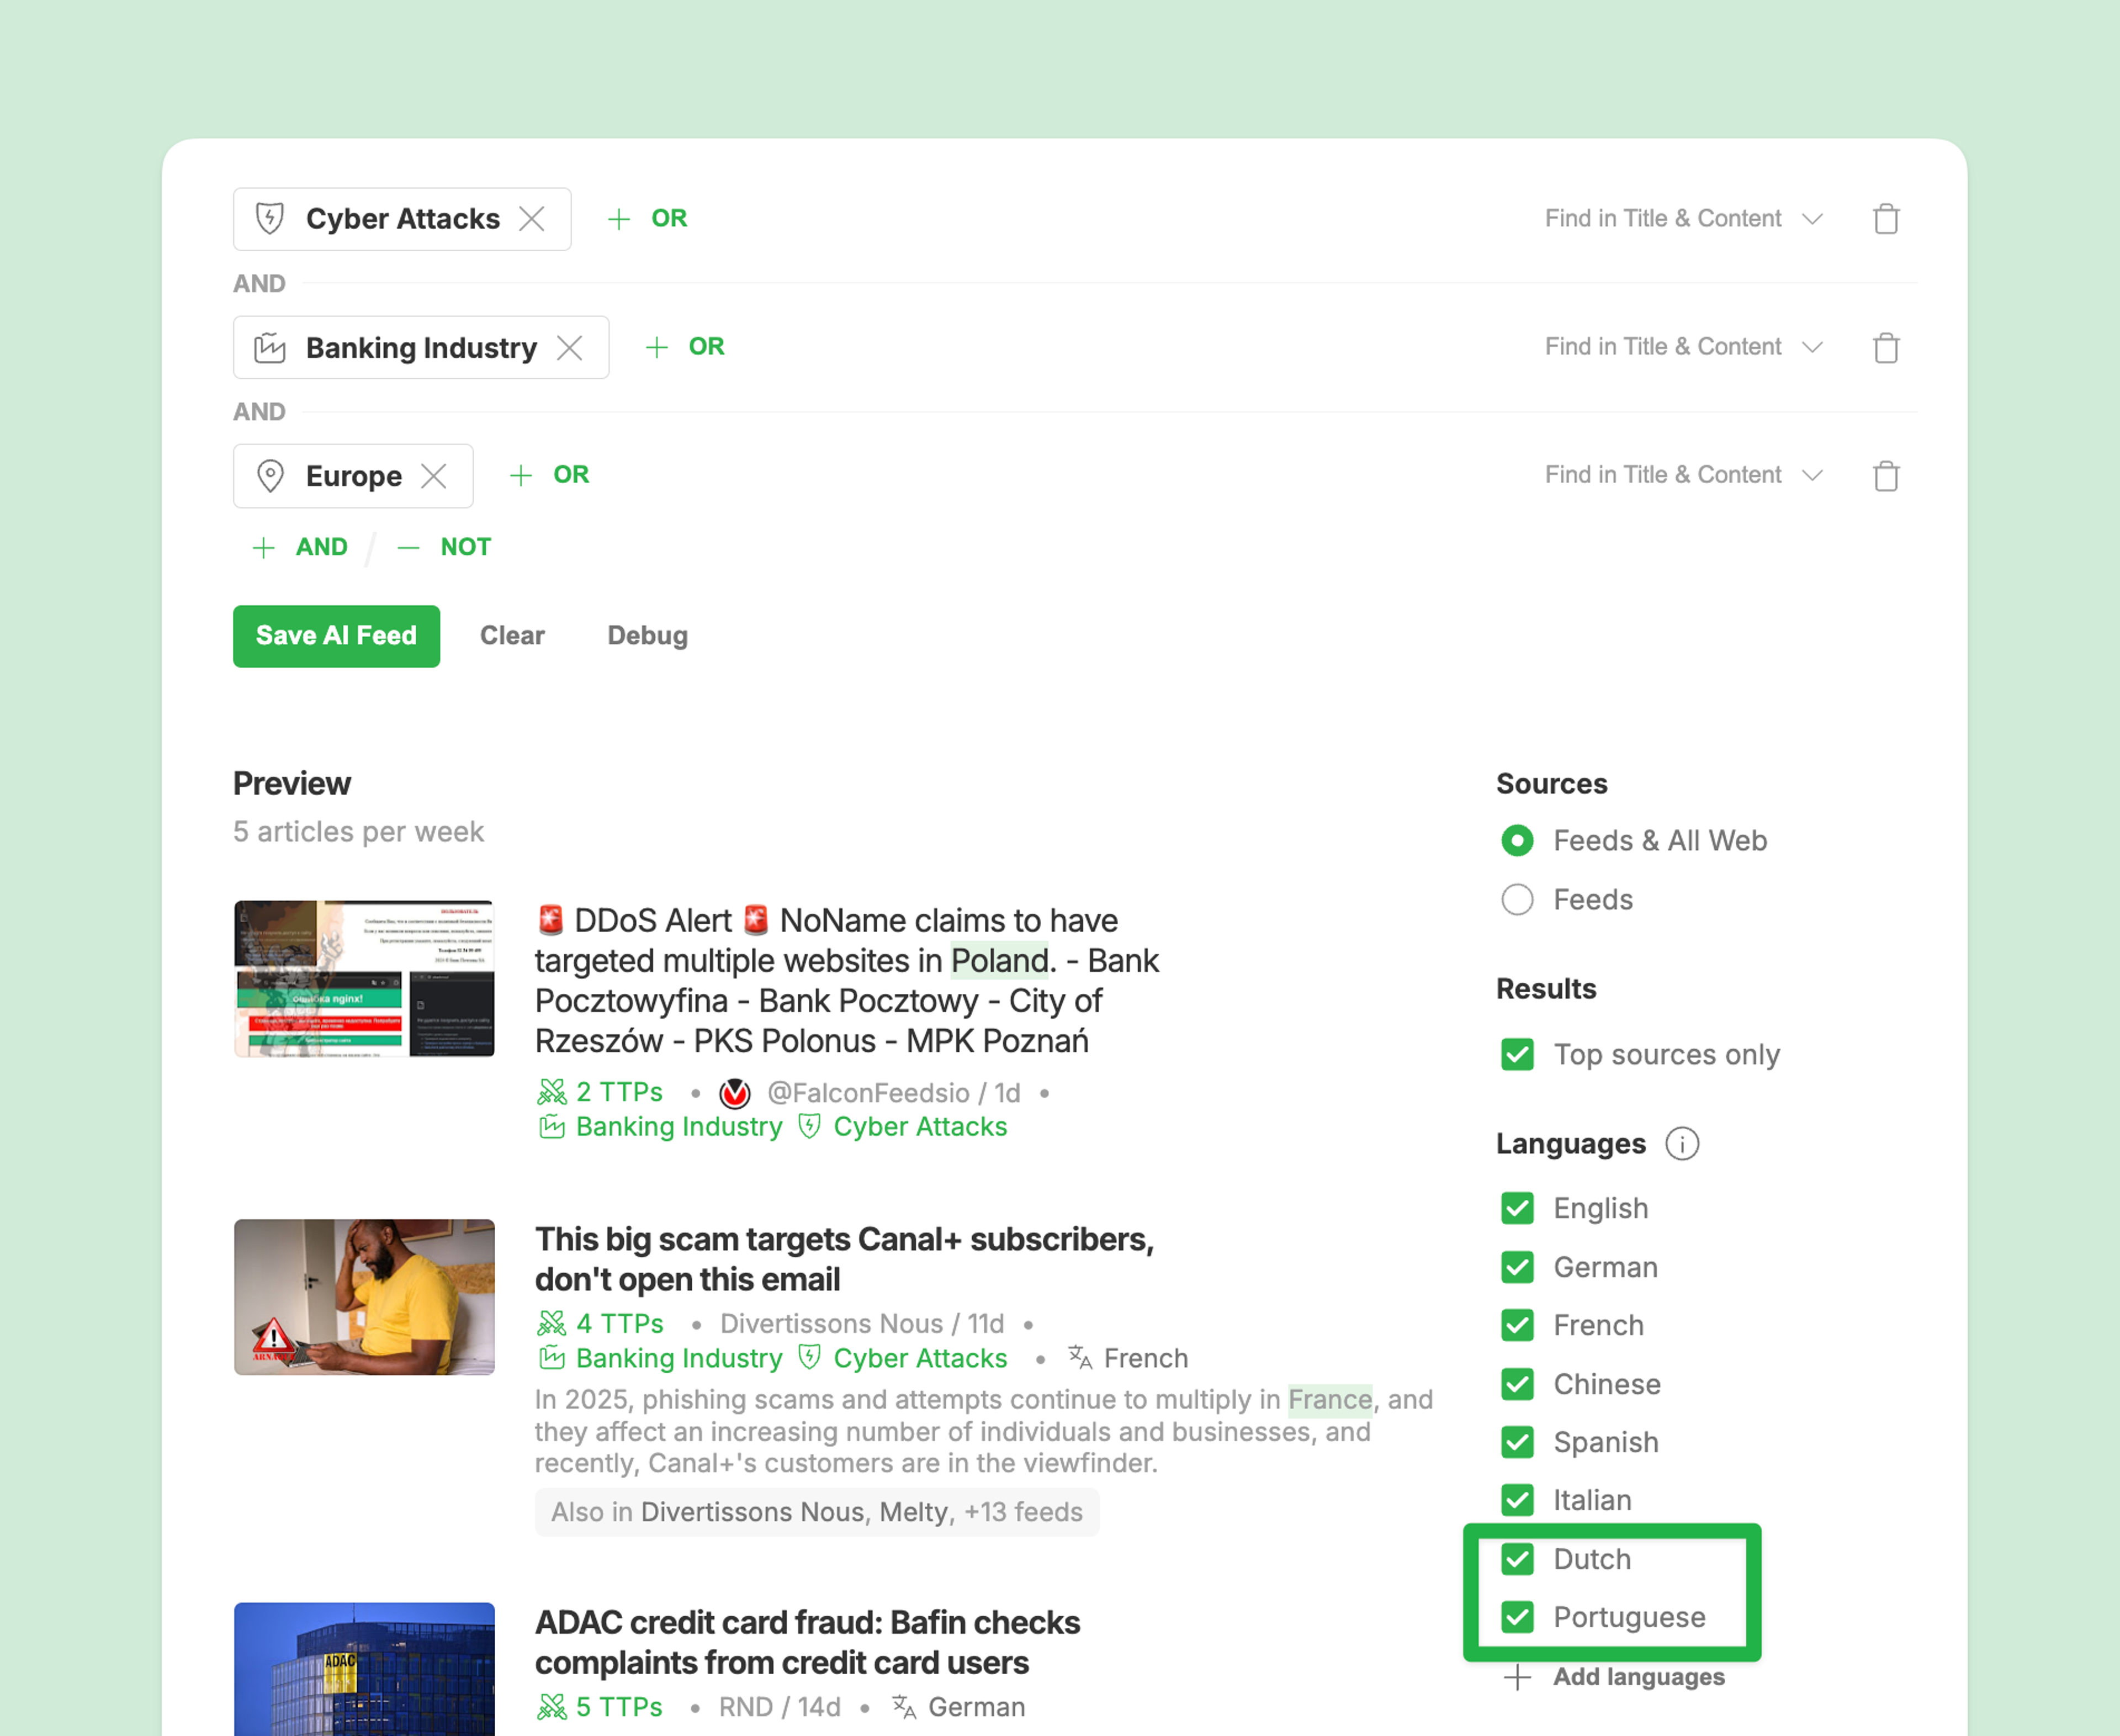
Task: Click the France highlighted word
Action: [x=1330, y=1400]
